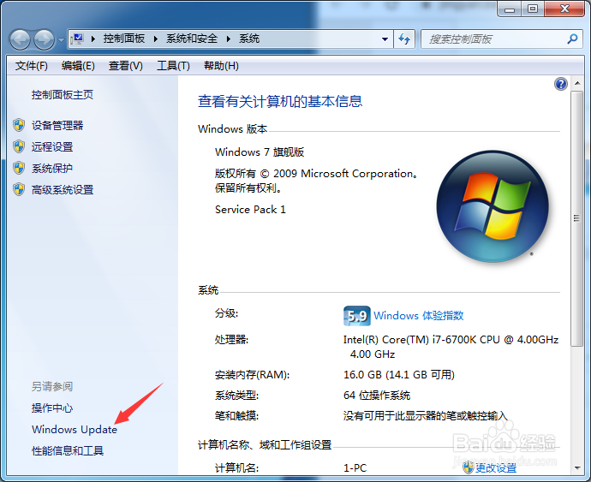Click the Back navigation arrow button

pyautogui.click(x=20, y=39)
